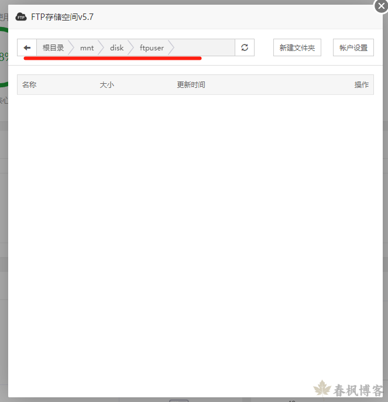Click the FTP cloud icon in title
The image size is (388, 402).
(21, 17)
